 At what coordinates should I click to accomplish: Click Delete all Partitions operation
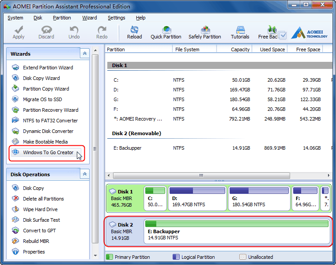tap(43, 199)
